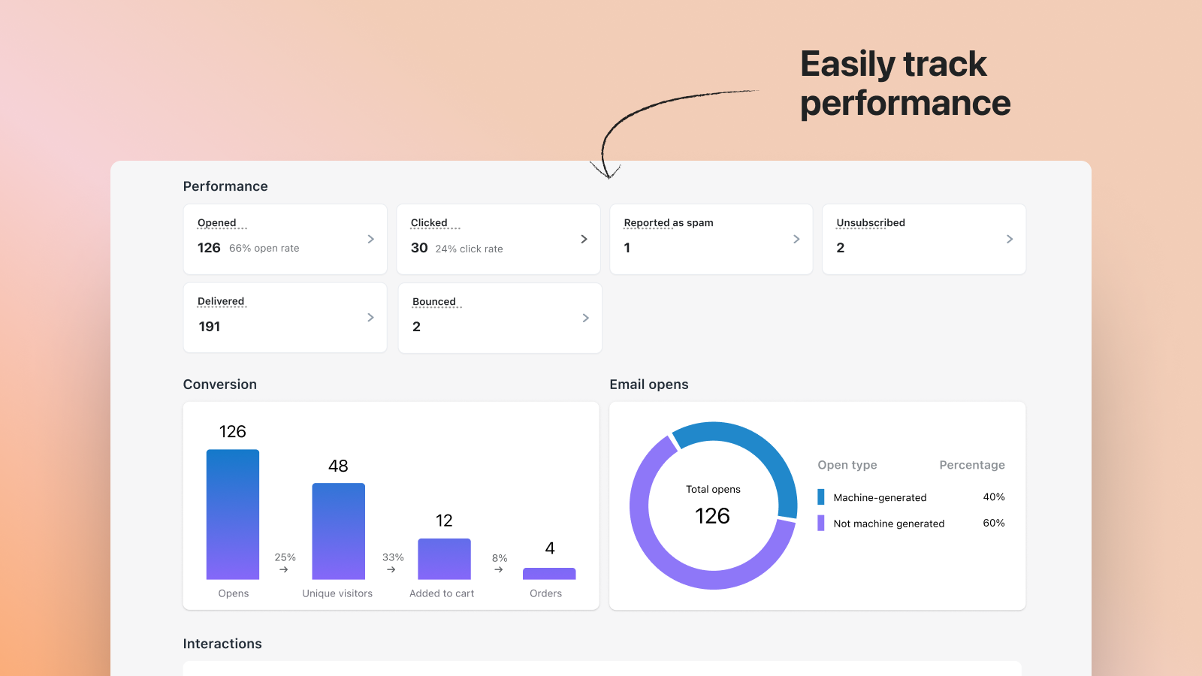The image size is (1202, 676).
Task: Click the Delivered label
Action: pyautogui.click(x=221, y=301)
